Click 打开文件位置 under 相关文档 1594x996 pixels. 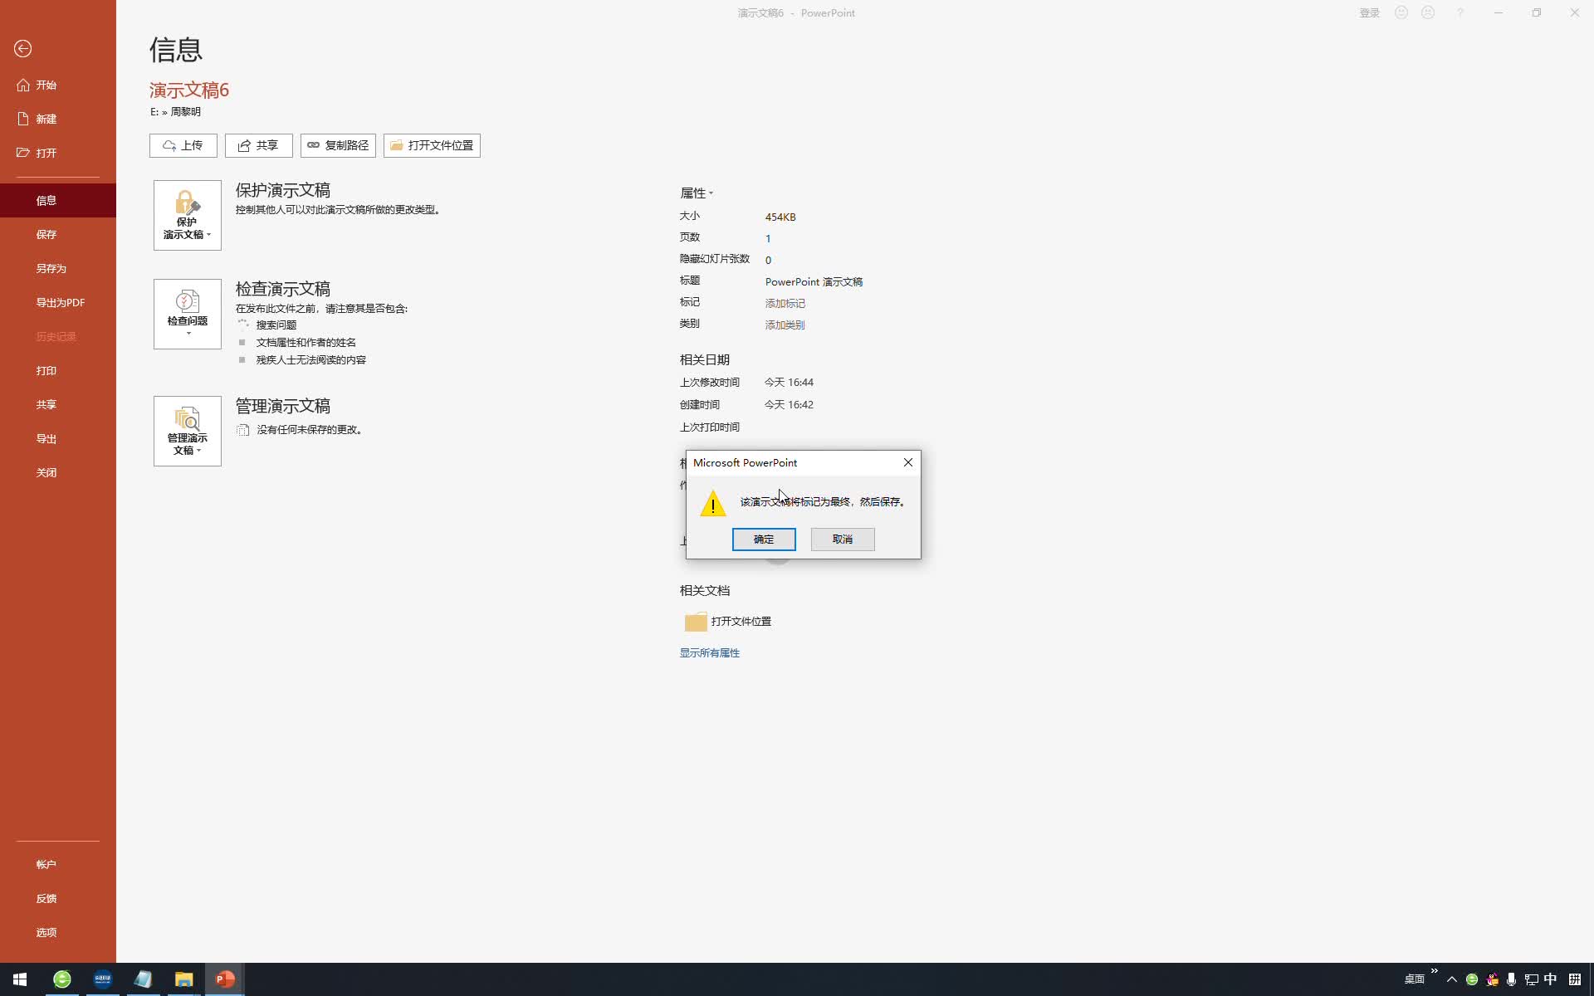728,621
